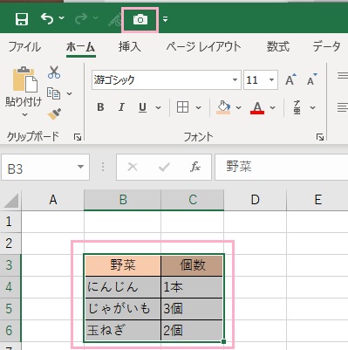The height and width of the screenshot is (350, 348).
Task: Select column D header
Action: click(x=255, y=200)
